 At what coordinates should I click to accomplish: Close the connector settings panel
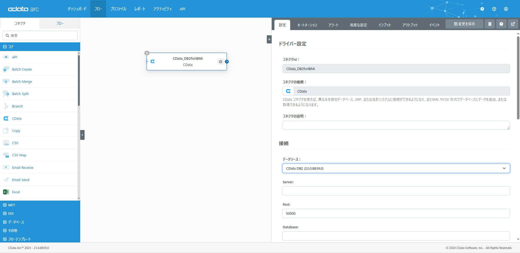pos(269,39)
